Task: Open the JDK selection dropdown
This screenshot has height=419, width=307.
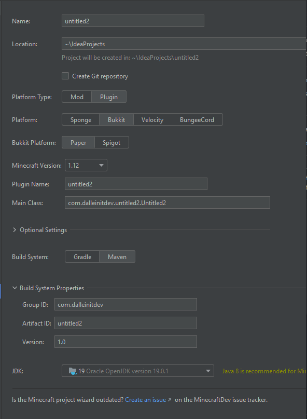Action: coord(138,371)
